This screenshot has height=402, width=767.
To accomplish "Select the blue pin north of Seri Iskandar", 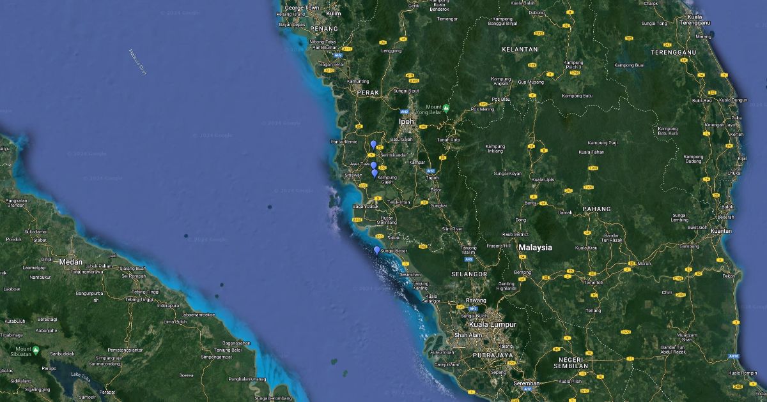I will (373, 145).
